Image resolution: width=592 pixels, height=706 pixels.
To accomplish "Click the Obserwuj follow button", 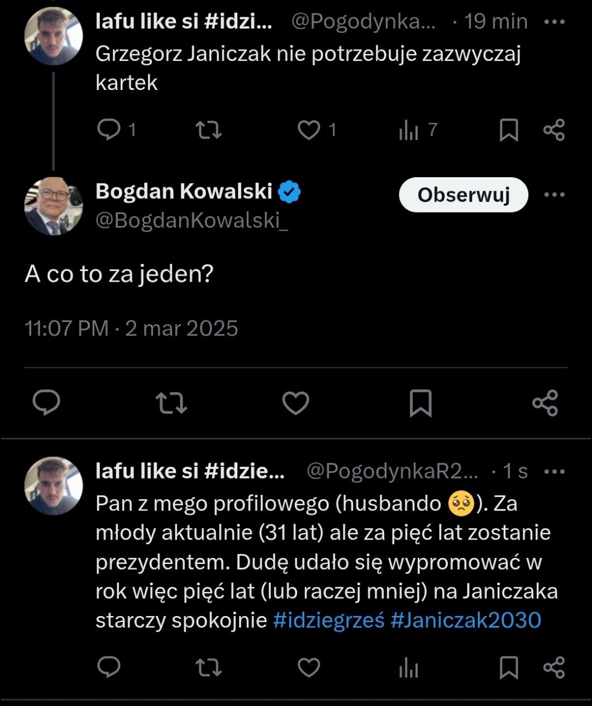I will 463,195.
